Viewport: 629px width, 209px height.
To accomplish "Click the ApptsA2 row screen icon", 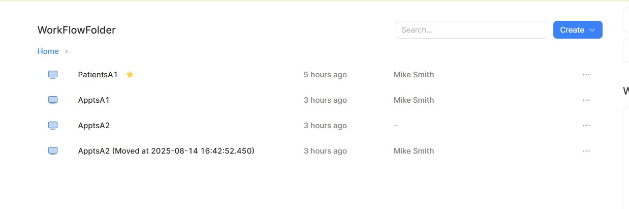I will coord(53,126).
